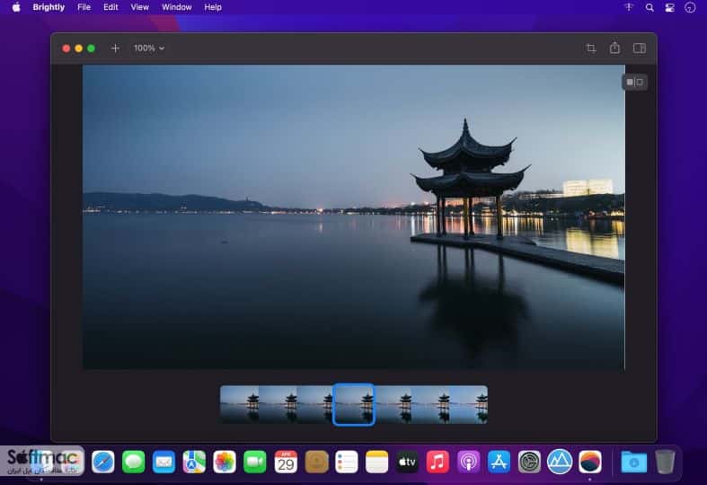Open the View menu

(x=140, y=7)
